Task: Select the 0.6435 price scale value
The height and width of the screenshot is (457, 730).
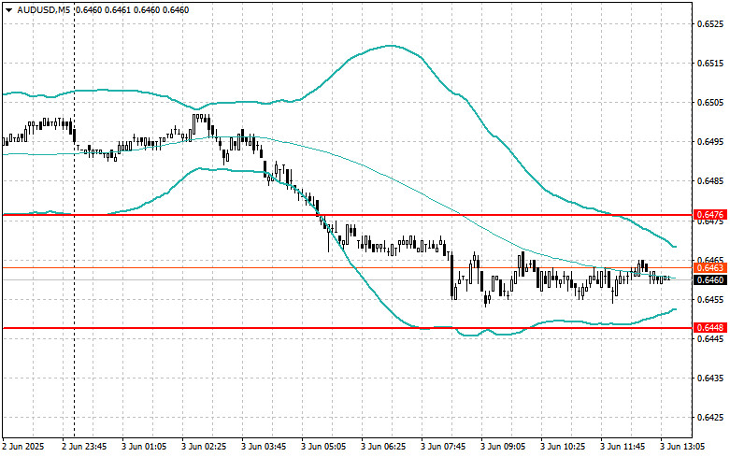Action: [710, 378]
